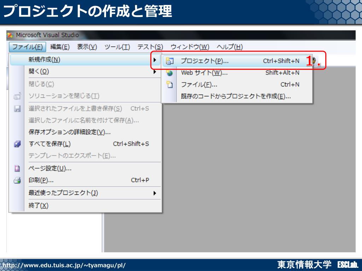The height and width of the screenshot is (271, 362).
Task: Open the ファイル(F) menu
Action: point(28,47)
